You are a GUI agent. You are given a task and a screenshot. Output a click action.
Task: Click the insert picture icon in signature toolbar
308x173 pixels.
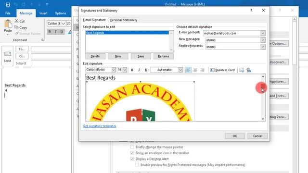[x=242, y=70]
